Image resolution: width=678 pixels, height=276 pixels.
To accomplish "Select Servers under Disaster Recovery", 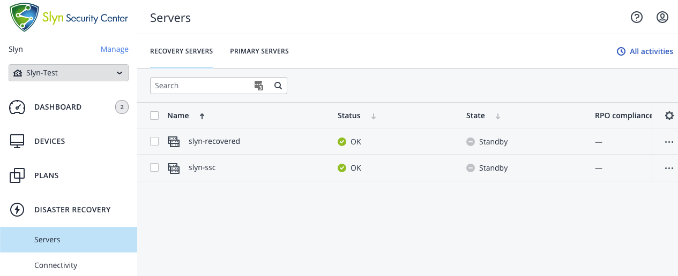I will (x=69, y=240).
